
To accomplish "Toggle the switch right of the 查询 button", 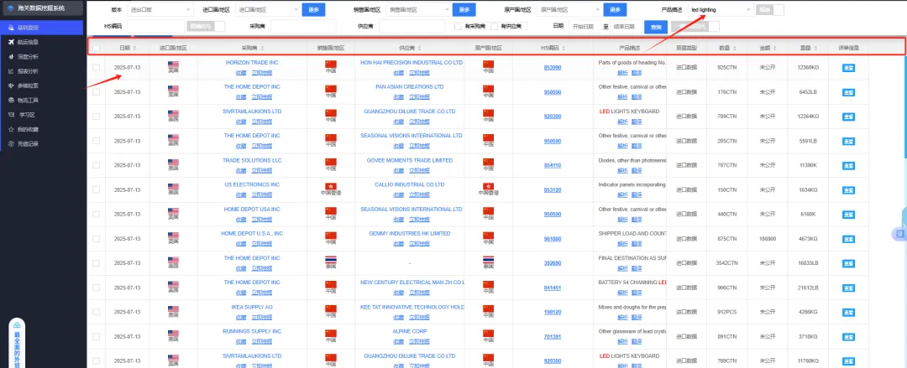I will point(695,27).
